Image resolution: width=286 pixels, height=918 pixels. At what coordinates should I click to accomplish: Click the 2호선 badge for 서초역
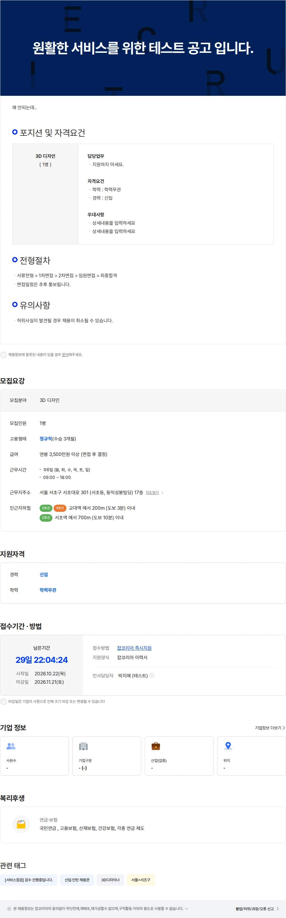46,517
